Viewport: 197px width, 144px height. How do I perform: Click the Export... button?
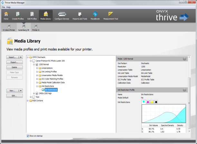pyautogui.click(x=14, y=62)
